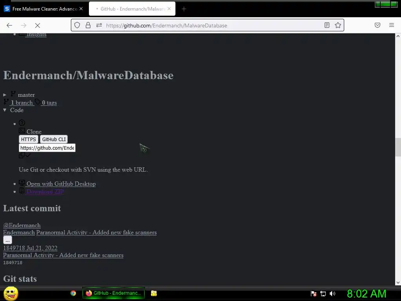Screen dimensions: 401x301
Task: Click the volume speaker tray icon
Action: tap(332, 294)
